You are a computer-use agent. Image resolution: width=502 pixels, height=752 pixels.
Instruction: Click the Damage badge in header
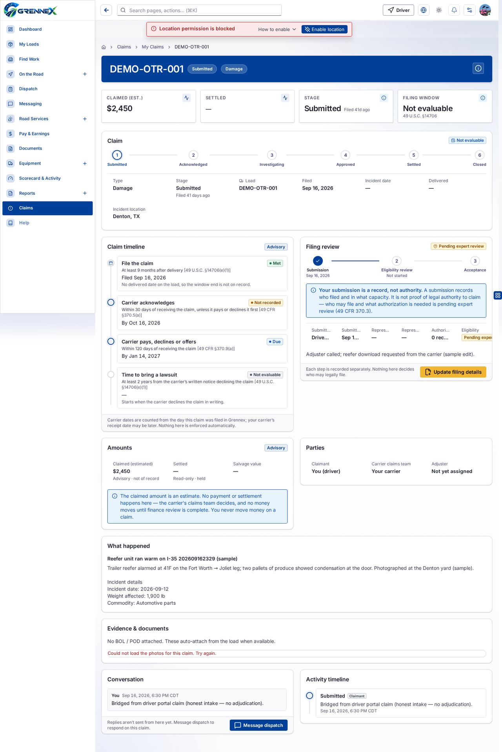click(x=234, y=69)
